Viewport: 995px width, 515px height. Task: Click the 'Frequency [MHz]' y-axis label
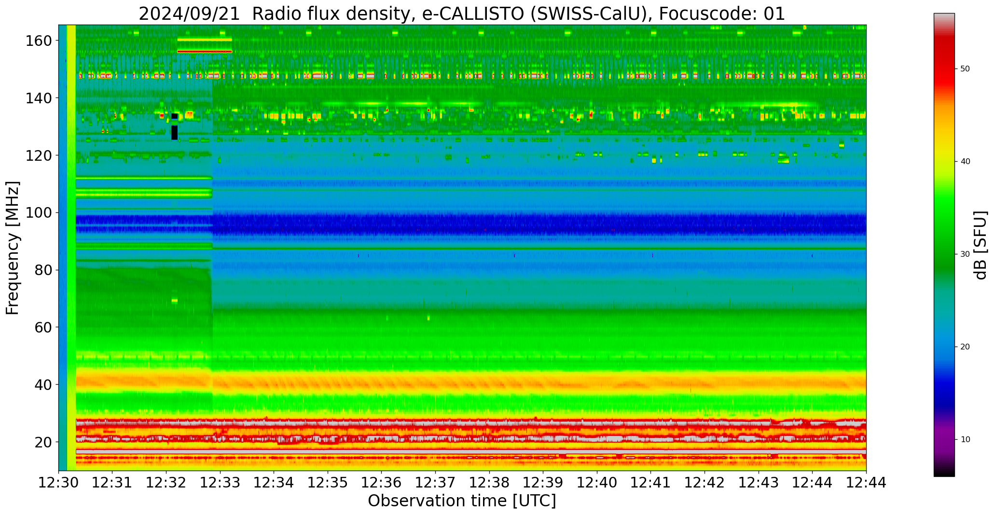pyautogui.click(x=13, y=248)
